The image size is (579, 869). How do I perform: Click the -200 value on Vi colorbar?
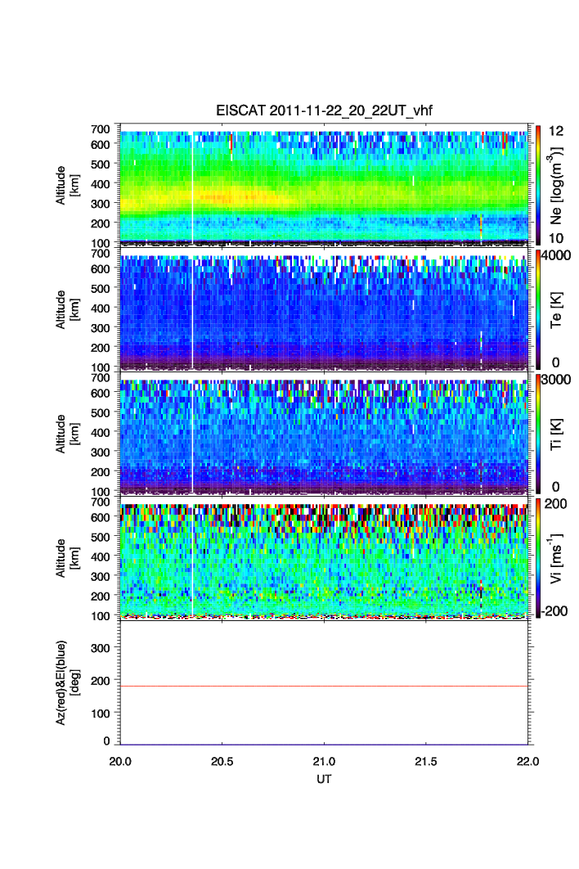[x=555, y=611]
